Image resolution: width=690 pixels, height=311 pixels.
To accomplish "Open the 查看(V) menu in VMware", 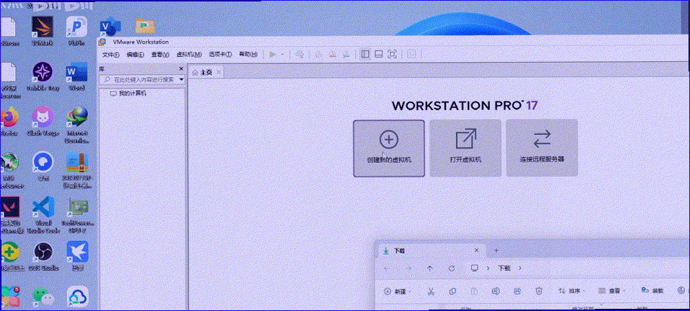I will pyautogui.click(x=160, y=55).
